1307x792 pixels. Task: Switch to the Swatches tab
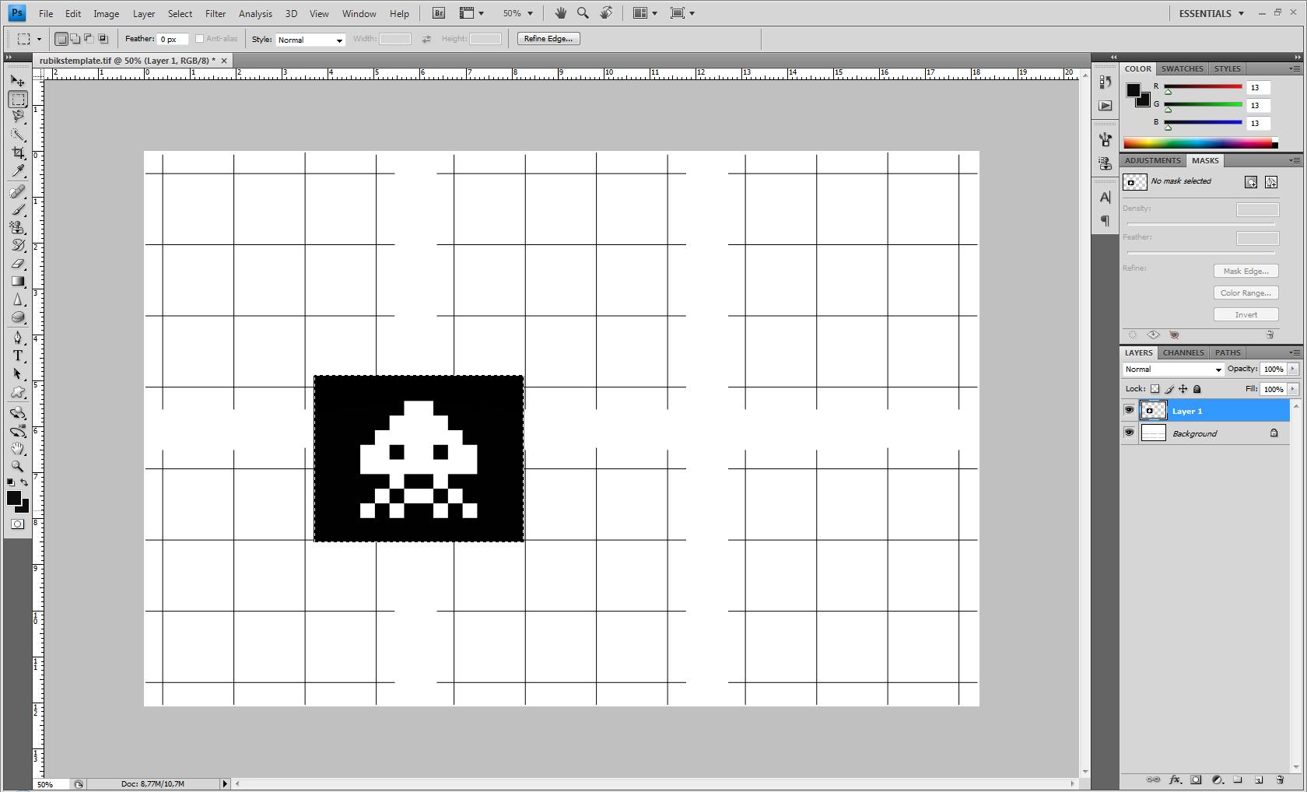[1182, 68]
